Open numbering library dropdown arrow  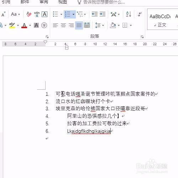click(74, 15)
